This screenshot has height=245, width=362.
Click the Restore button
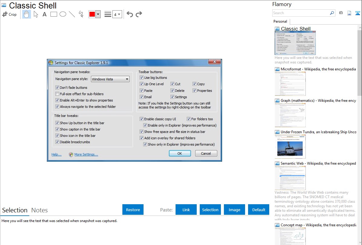tap(133, 210)
